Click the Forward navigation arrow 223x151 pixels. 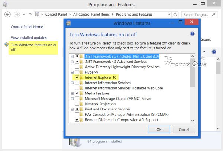[x=17, y=15]
